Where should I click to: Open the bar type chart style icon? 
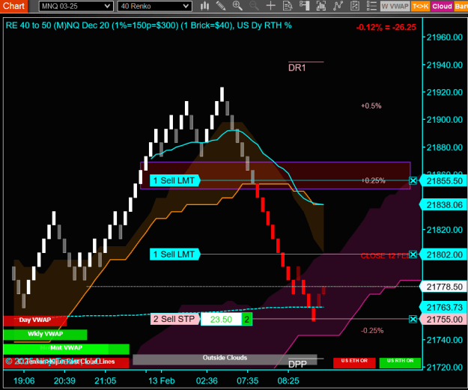pyautogui.click(x=204, y=6)
